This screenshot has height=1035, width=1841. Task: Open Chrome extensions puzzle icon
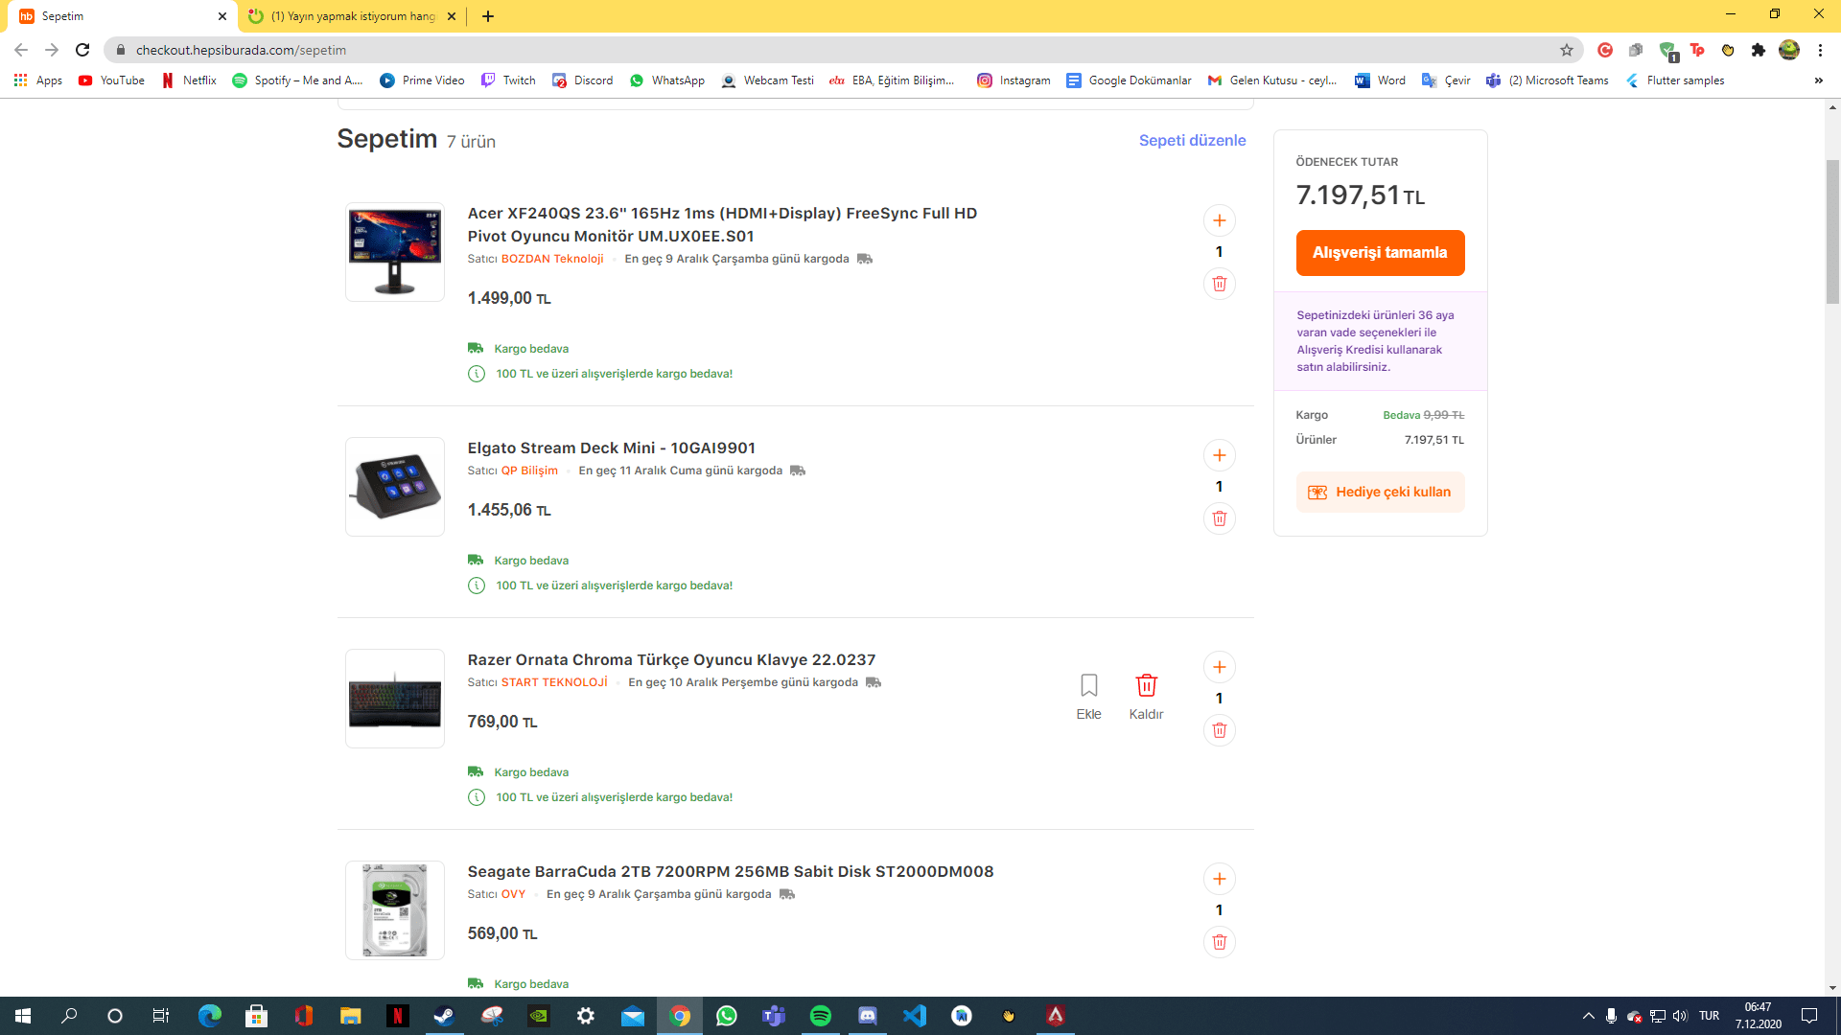1758,50
